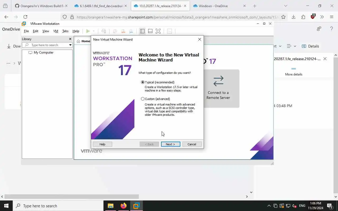
Task: Click the revert to snapshot toolbar icon
Action: click(x=123, y=31)
